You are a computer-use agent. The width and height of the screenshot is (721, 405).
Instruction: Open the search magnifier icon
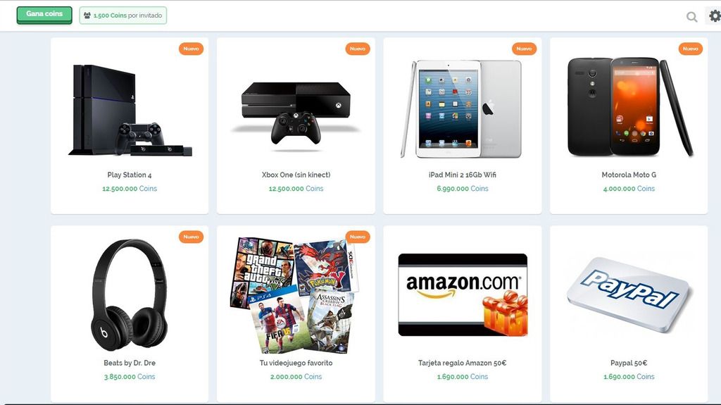click(x=691, y=17)
